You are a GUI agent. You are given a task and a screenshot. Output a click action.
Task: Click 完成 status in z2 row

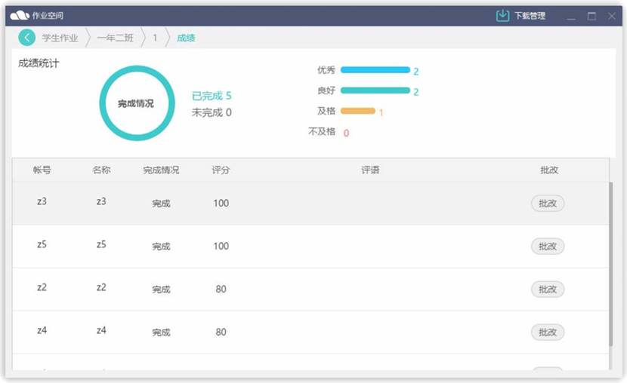[161, 290]
